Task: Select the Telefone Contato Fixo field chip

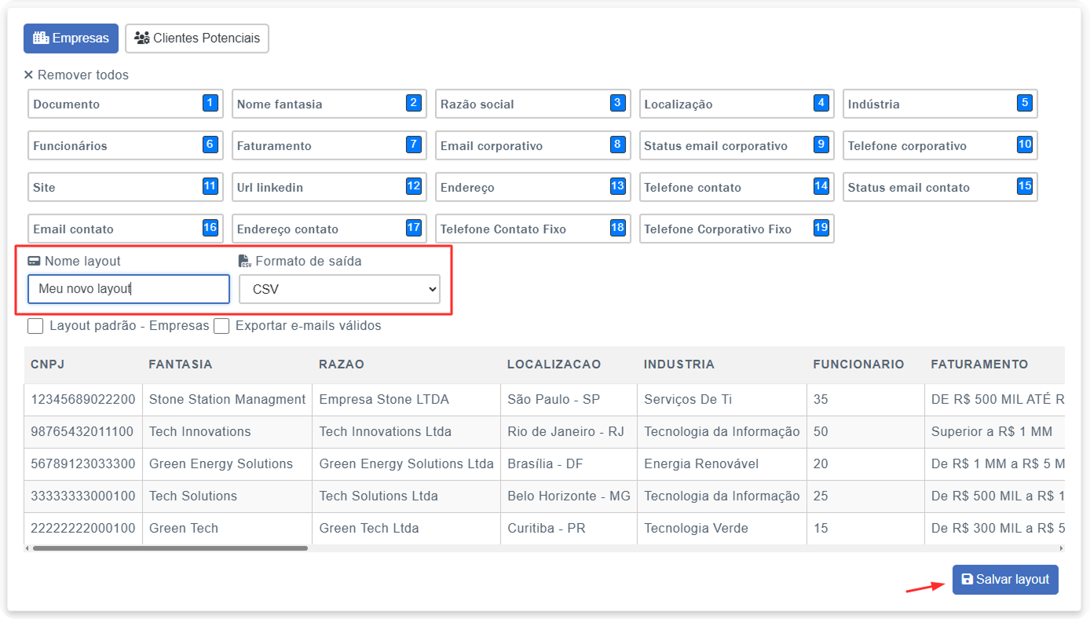Action: click(533, 229)
